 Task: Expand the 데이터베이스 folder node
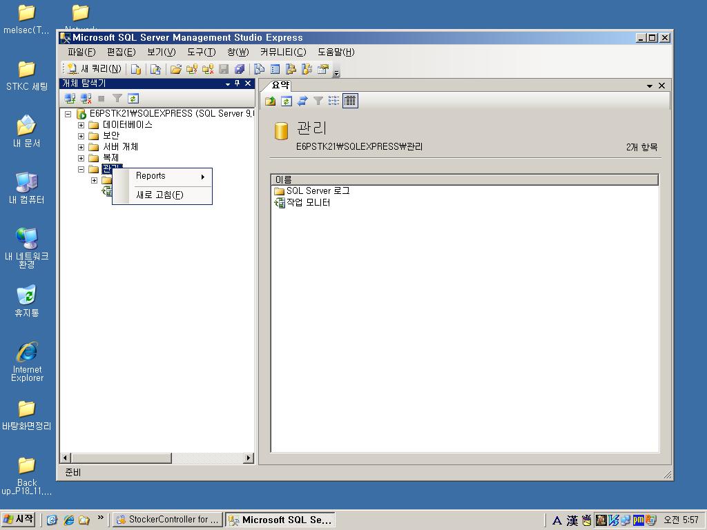click(81, 126)
